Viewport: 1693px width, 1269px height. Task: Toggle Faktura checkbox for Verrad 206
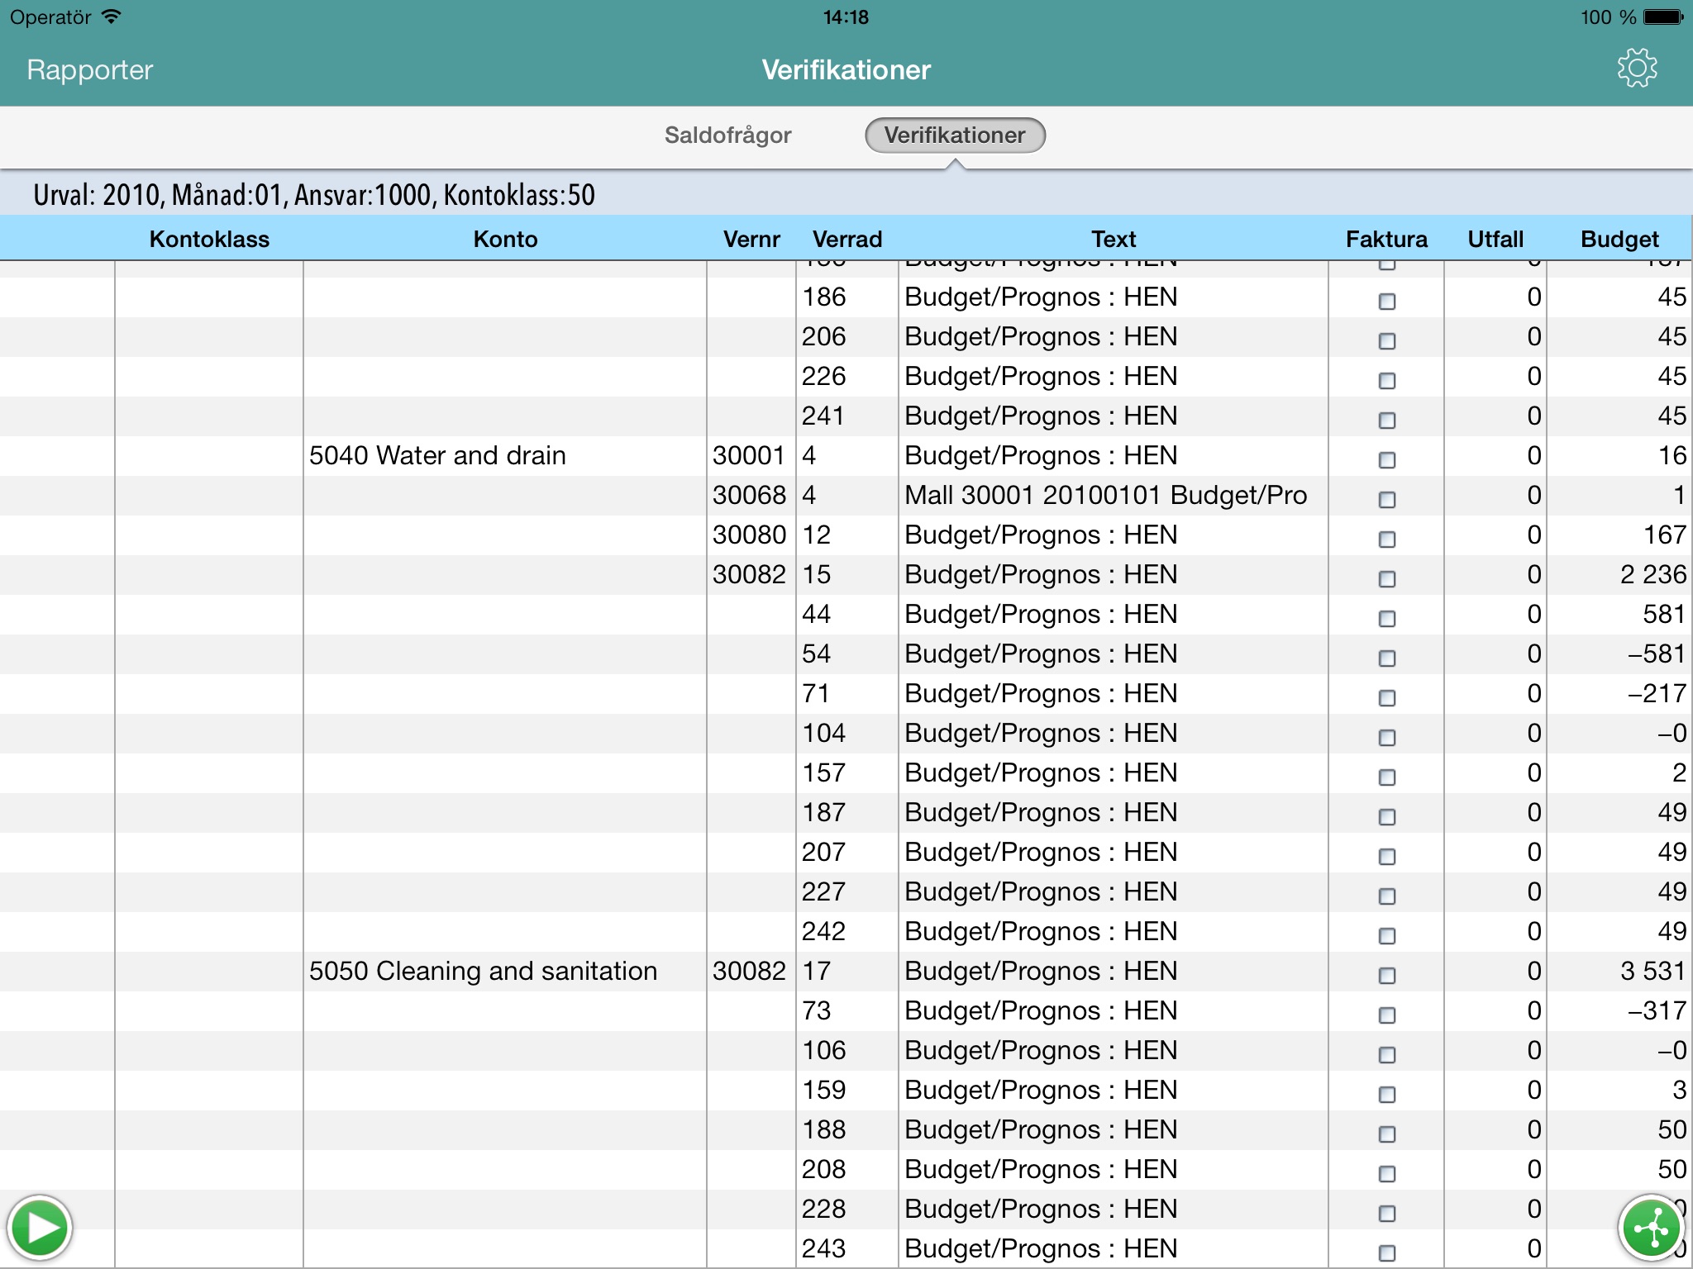1387,341
